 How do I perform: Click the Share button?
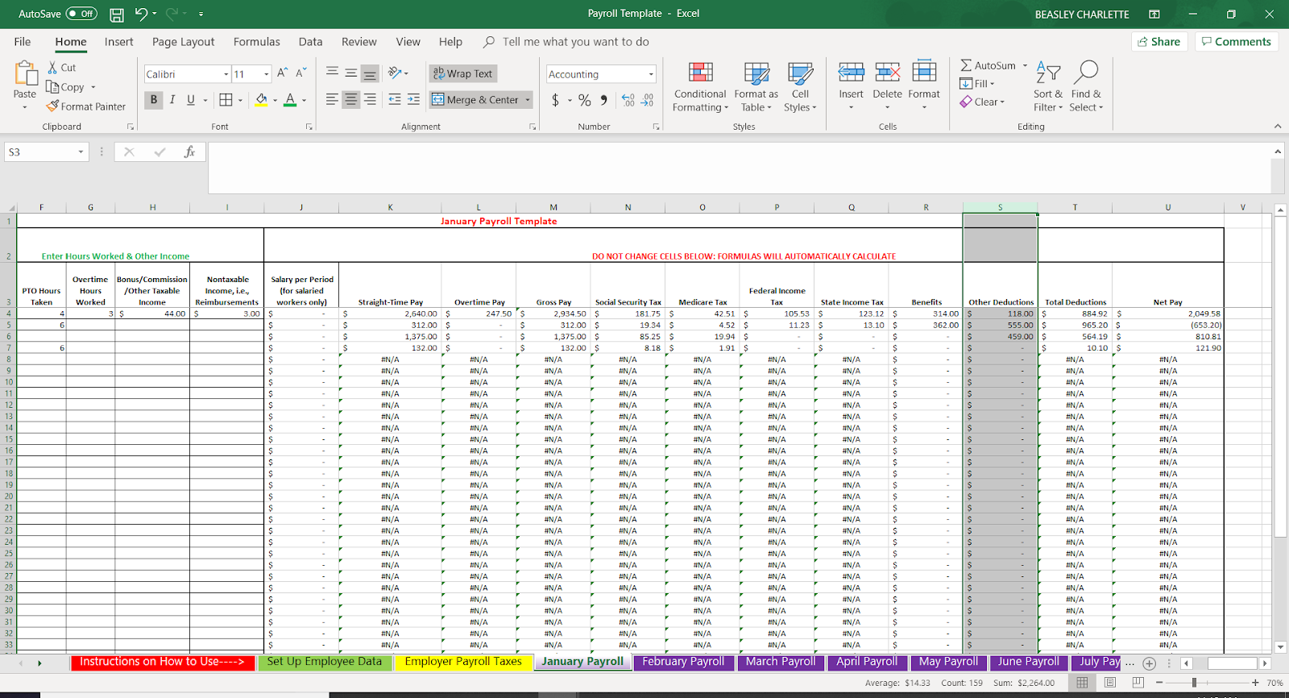pos(1159,42)
